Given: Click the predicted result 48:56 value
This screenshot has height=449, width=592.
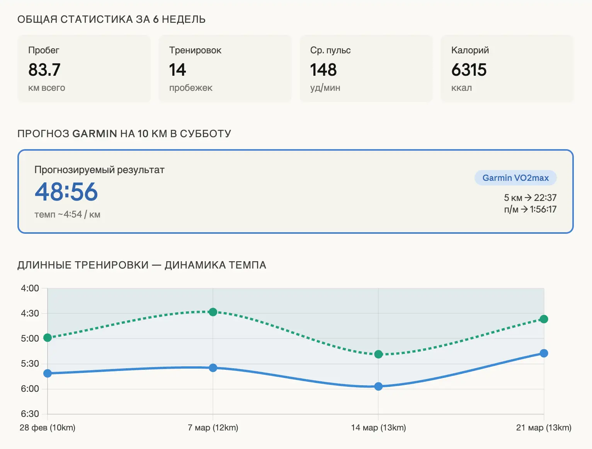Looking at the screenshot, I should click(66, 192).
